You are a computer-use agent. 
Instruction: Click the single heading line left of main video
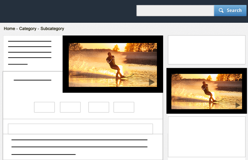(x=33, y=80)
